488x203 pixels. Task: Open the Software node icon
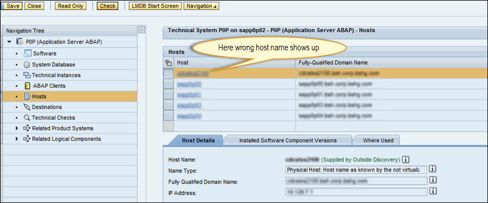tap(27, 53)
